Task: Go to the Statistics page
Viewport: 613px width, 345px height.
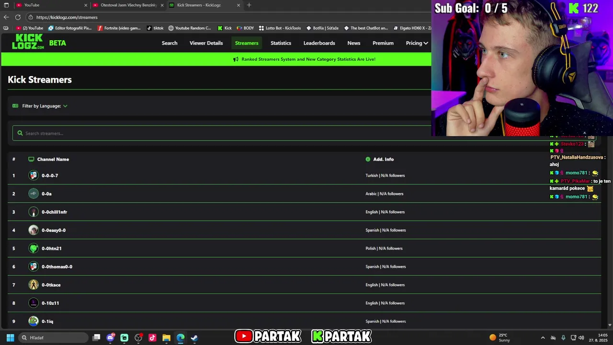Action: click(x=281, y=43)
